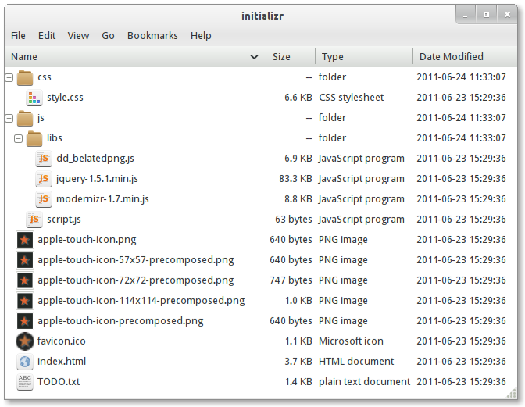The width and height of the screenshot is (525, 407).
Task: Select the modernizr-1.7.min.js file row
Action: point(102,199)
